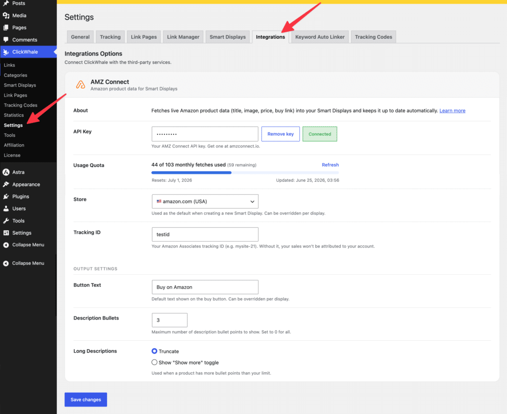Screen dimensions: 507x414
Task: Open Link Pages in sidebar submenu
Action: pos(15,95)
